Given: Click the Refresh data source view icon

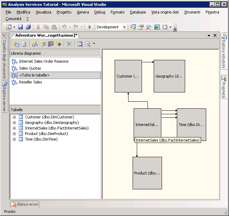Looking at the screenshot, I should click(24, 44).
